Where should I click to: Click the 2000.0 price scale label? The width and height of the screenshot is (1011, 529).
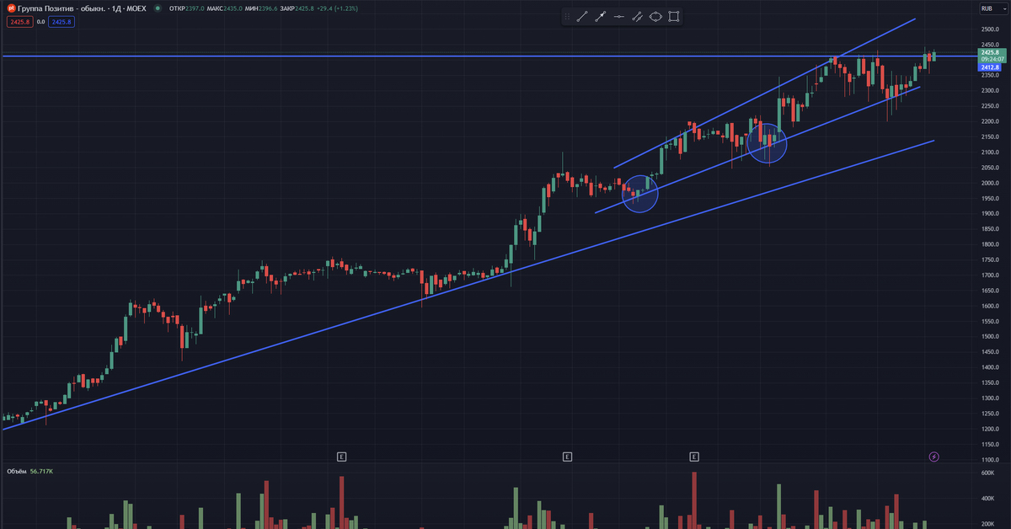[990, 183]
